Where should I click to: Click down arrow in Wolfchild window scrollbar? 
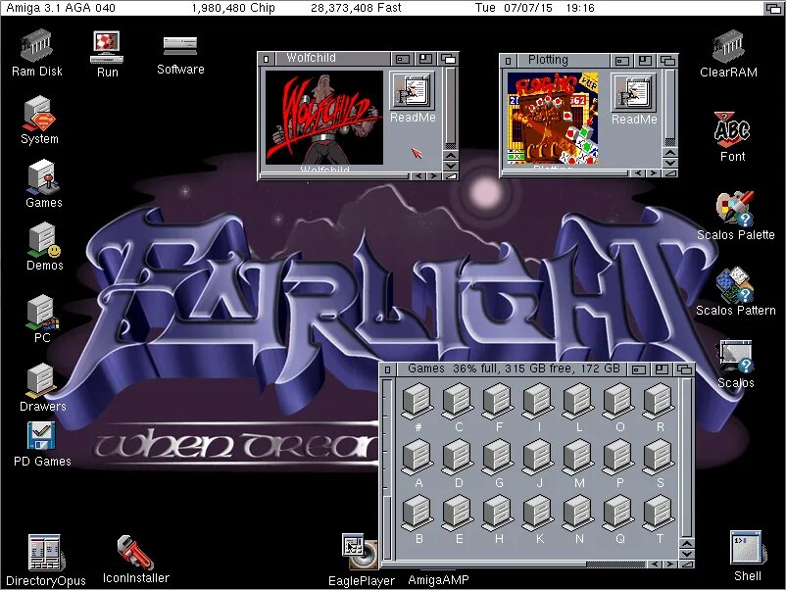click(x=451, y=166)
